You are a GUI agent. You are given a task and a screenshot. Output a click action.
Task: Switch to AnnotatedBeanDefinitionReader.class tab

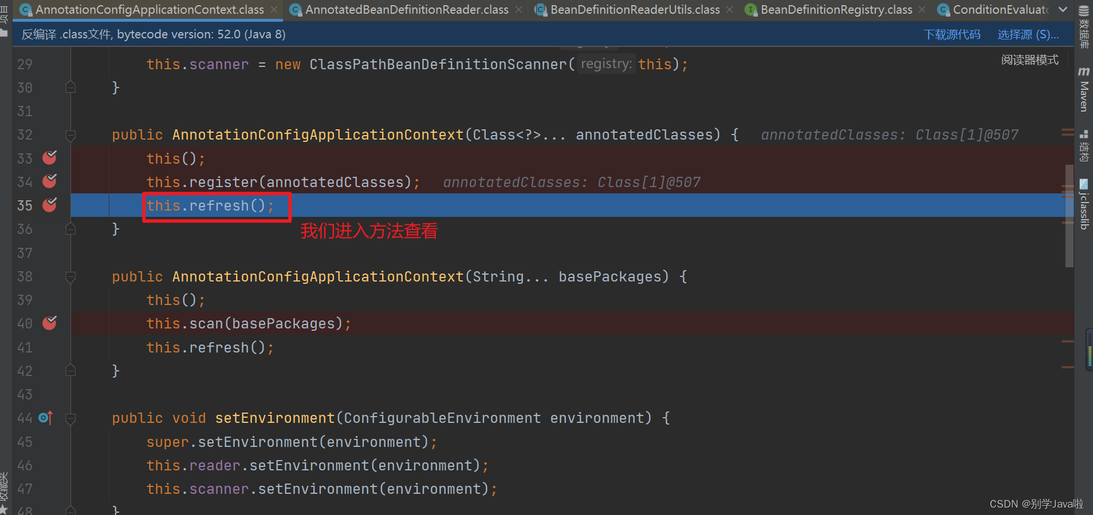pos(407,9)
